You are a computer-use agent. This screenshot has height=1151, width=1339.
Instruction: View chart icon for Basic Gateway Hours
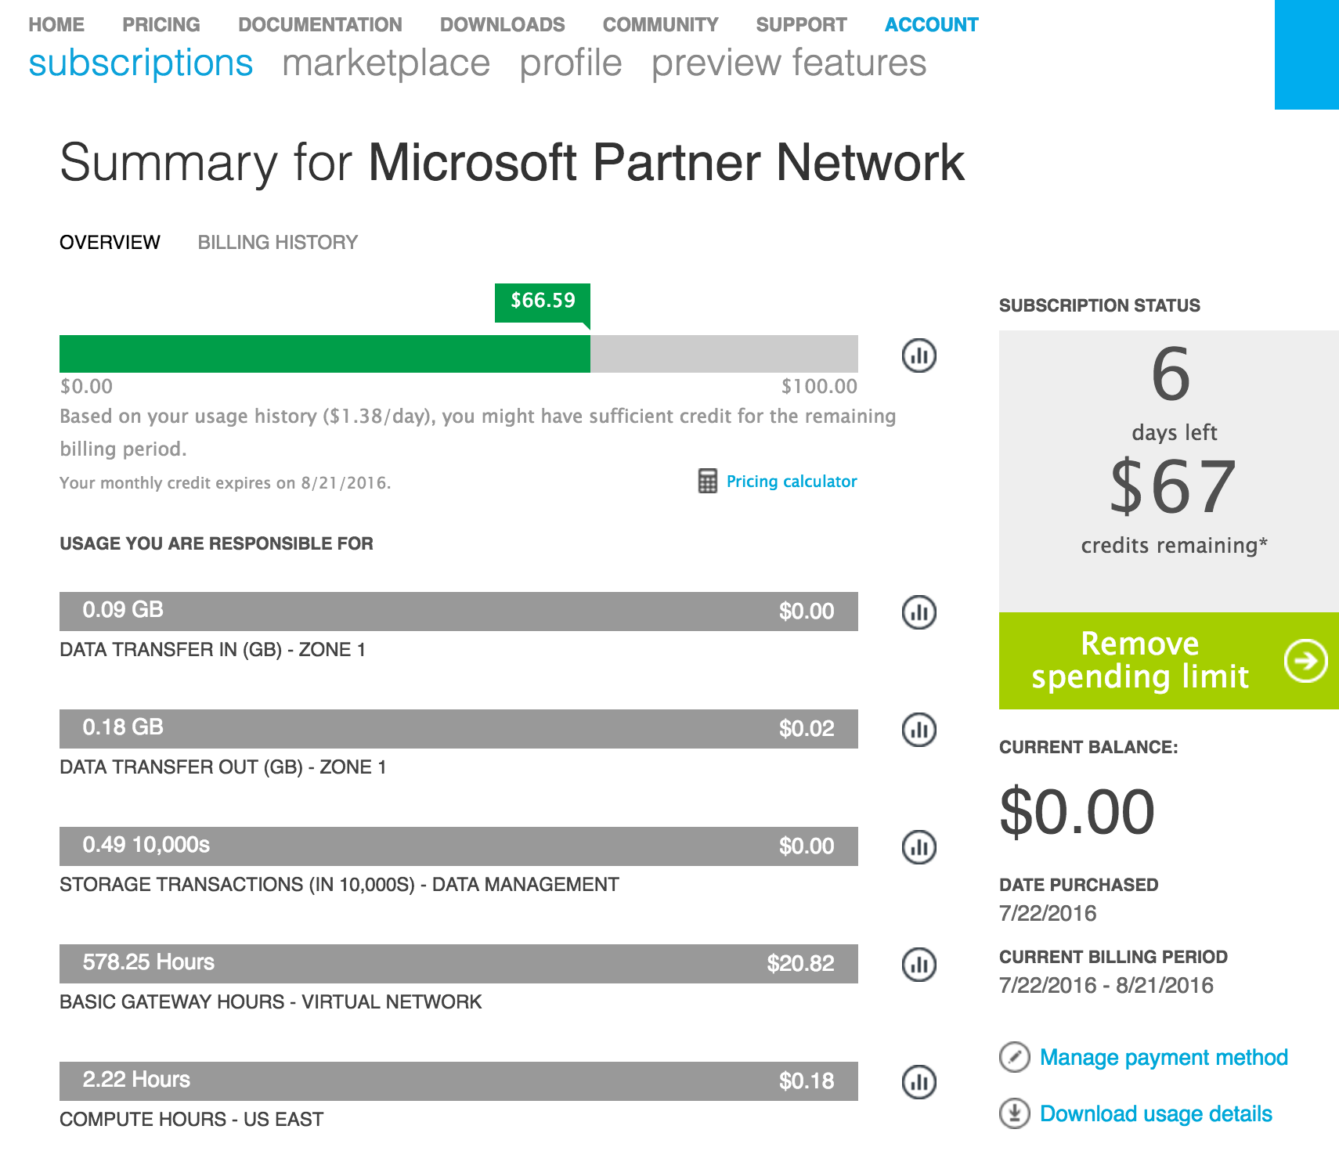[919, 965]
